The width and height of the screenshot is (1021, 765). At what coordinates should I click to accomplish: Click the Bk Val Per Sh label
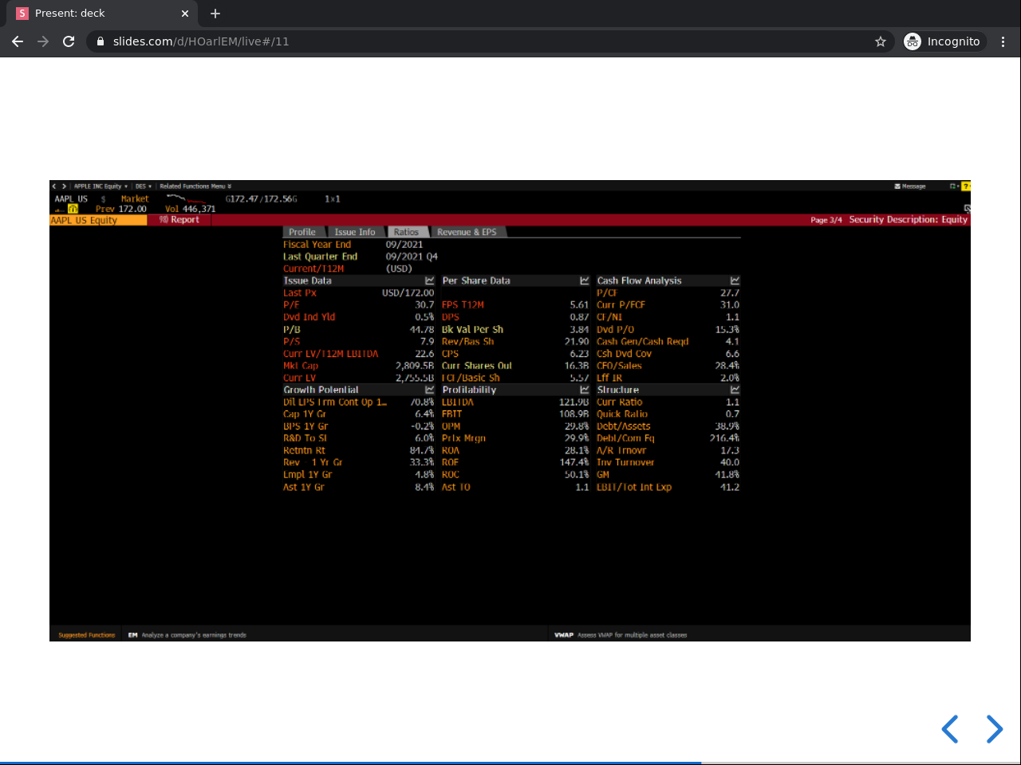pyautogui.click(x=473, y=329)
